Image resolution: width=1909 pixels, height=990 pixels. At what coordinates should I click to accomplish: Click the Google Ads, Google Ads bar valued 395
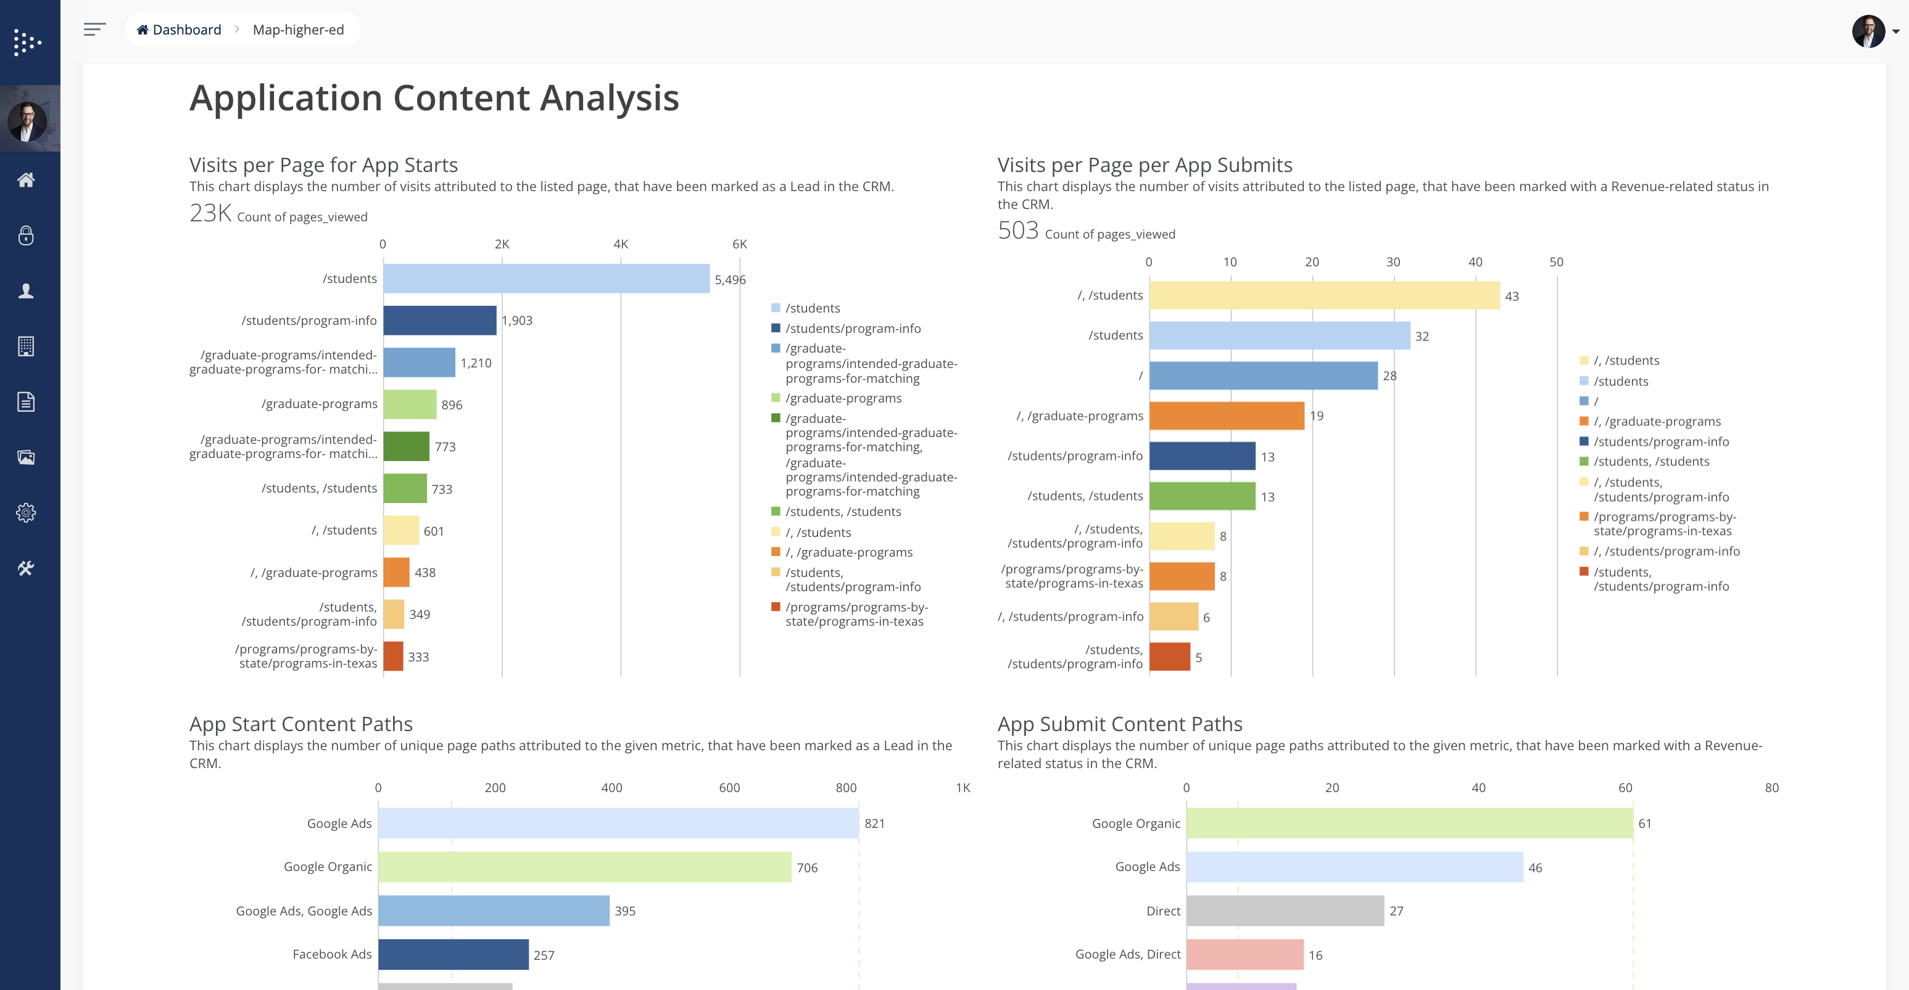point(494,910)
